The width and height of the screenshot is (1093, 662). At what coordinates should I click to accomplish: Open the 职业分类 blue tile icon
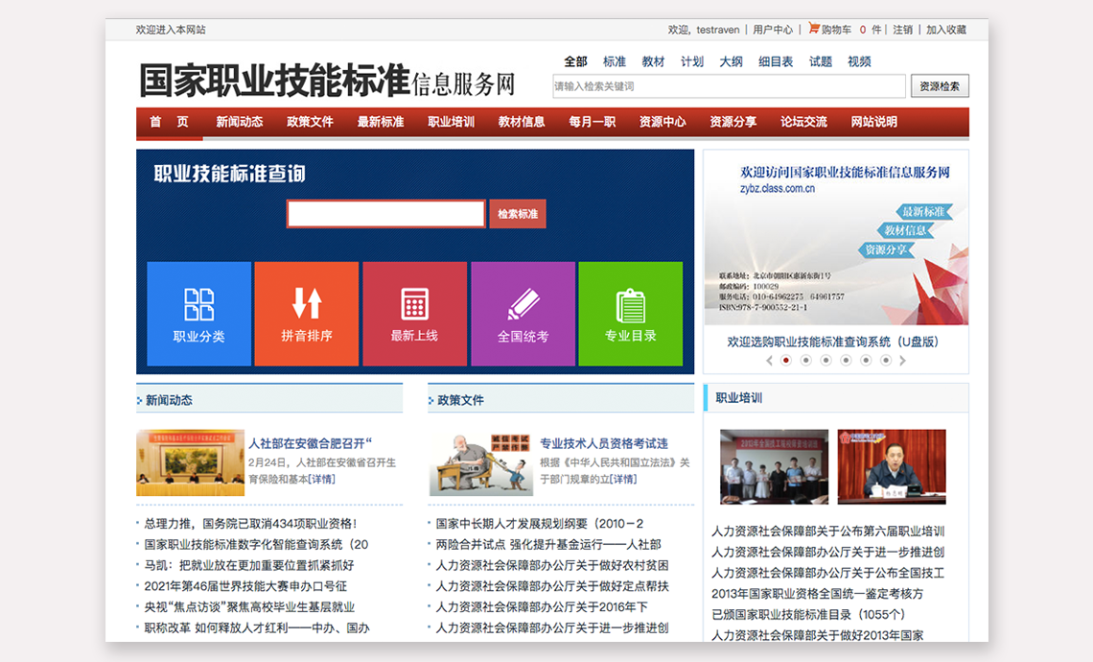point(199,313)
